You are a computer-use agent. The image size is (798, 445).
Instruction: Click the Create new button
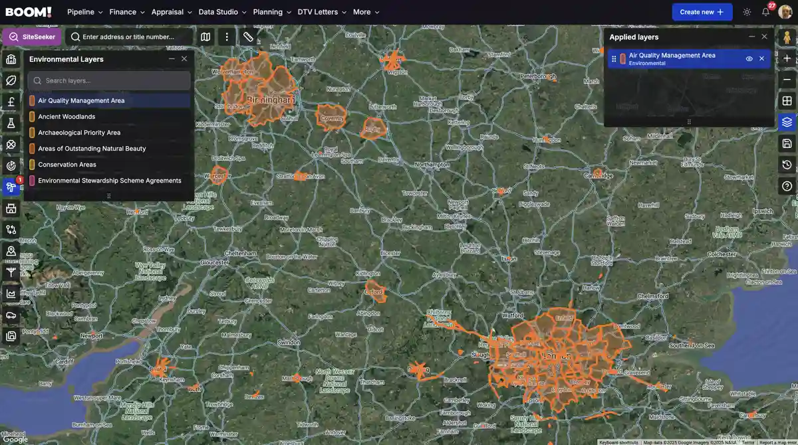click(702, 12)
